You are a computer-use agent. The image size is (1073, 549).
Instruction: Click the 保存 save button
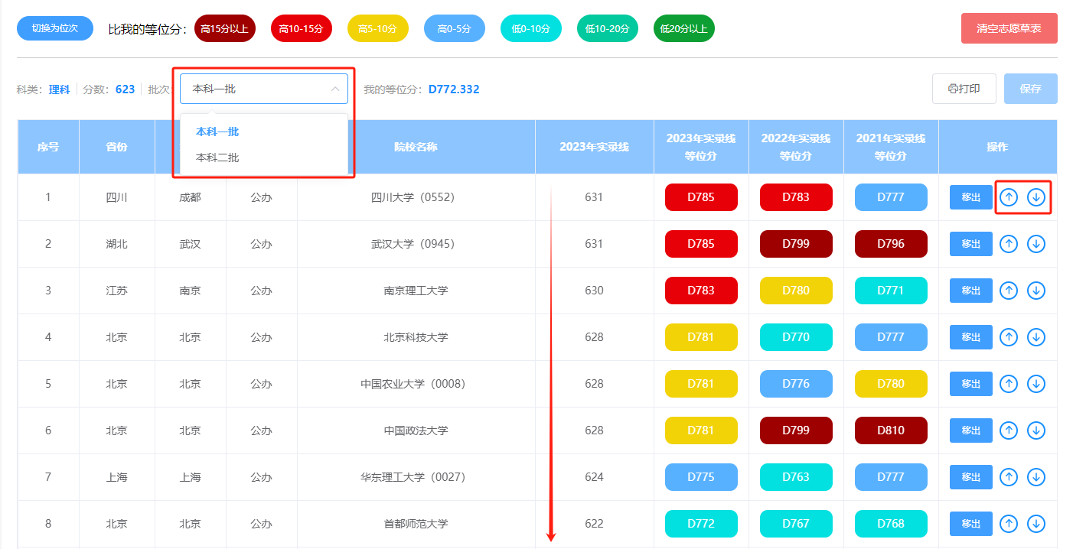click(1031, 89)
